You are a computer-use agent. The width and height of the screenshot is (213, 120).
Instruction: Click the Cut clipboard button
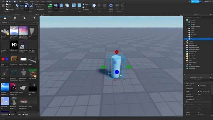point(8,7)
